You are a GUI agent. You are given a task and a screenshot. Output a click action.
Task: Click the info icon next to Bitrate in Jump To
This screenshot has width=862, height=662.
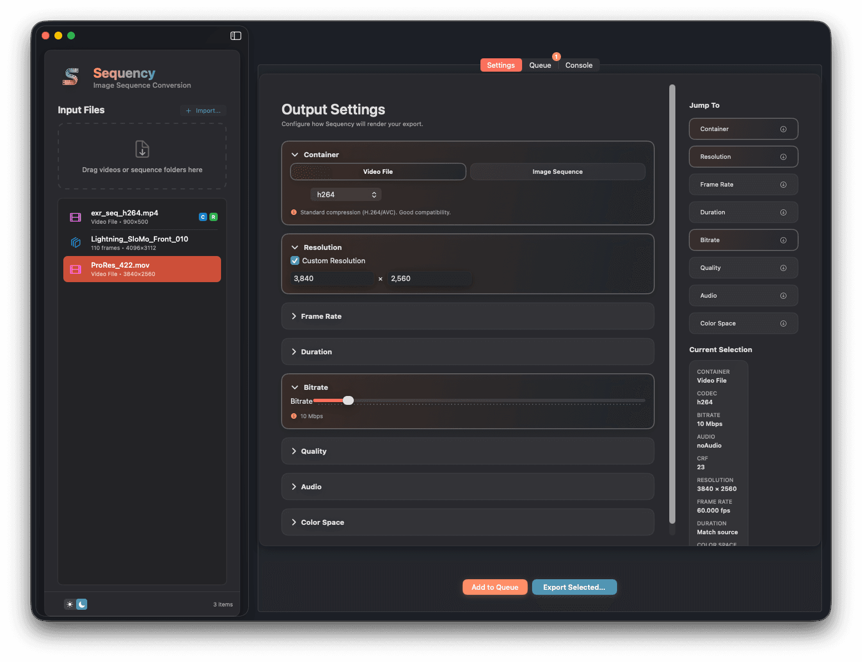pos(783,240)
